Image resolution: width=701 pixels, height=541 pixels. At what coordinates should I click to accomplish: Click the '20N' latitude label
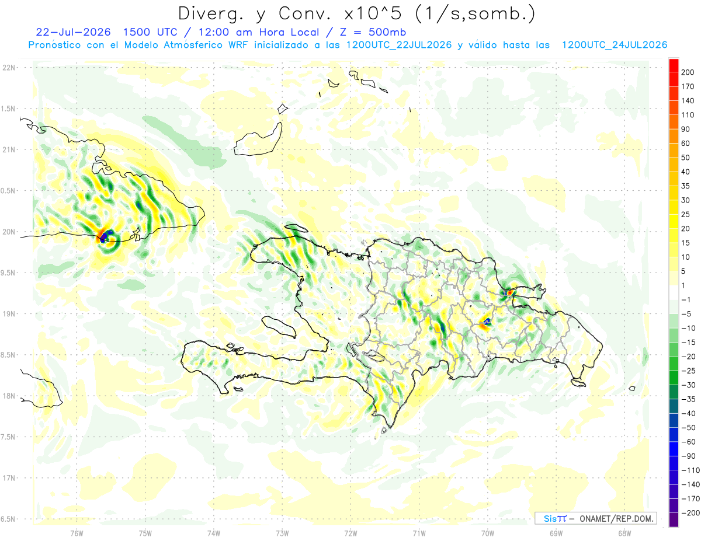8,232
